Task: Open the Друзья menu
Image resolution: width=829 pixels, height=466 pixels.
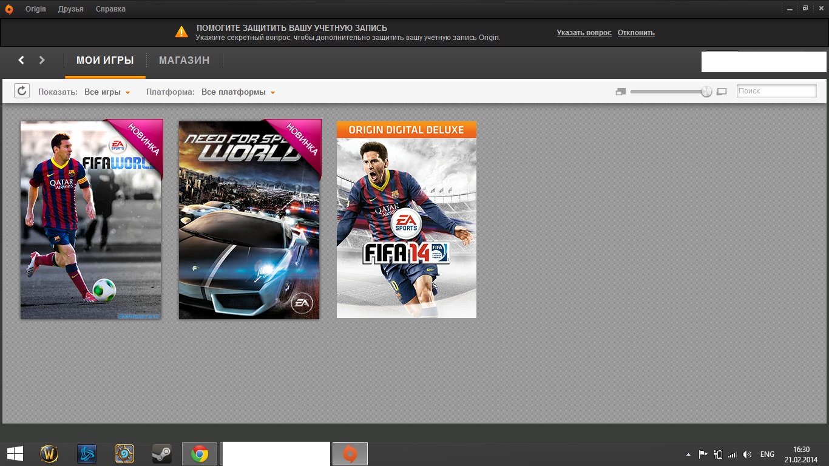Action: point(71,9)
